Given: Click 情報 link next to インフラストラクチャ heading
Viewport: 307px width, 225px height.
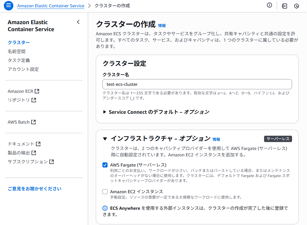Looking at the screenshot, I should [216, 139].
